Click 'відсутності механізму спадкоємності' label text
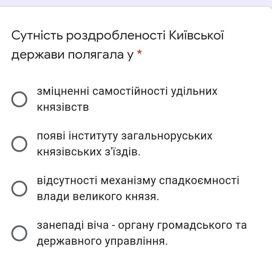272x272 pixels. [x=138, y=181]
